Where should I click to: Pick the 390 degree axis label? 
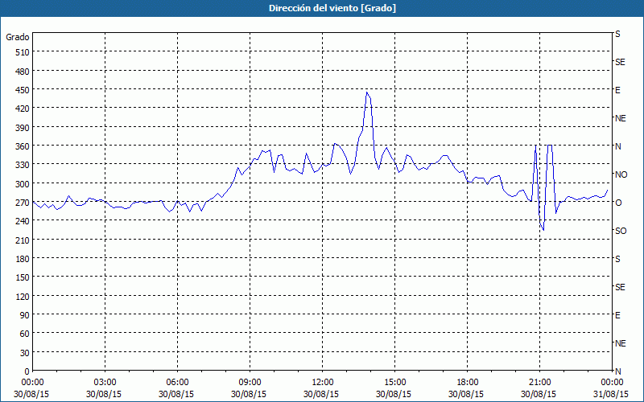click(x=23, y=128)
